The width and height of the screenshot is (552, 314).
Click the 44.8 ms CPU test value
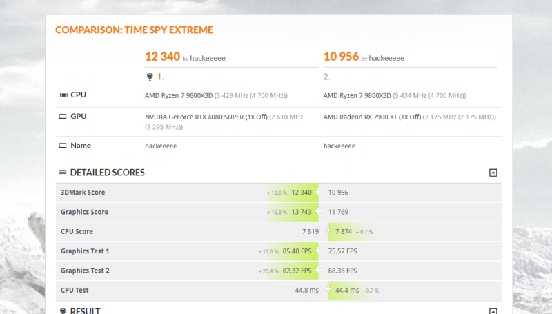[306, 291]
